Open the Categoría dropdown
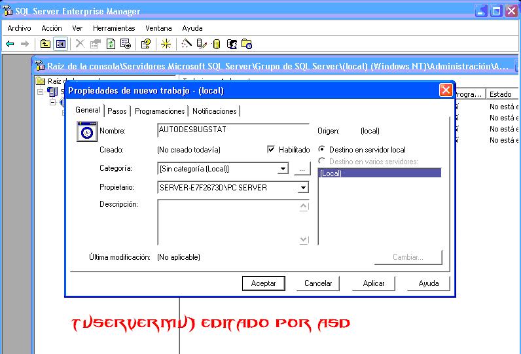 coord(283,169)
